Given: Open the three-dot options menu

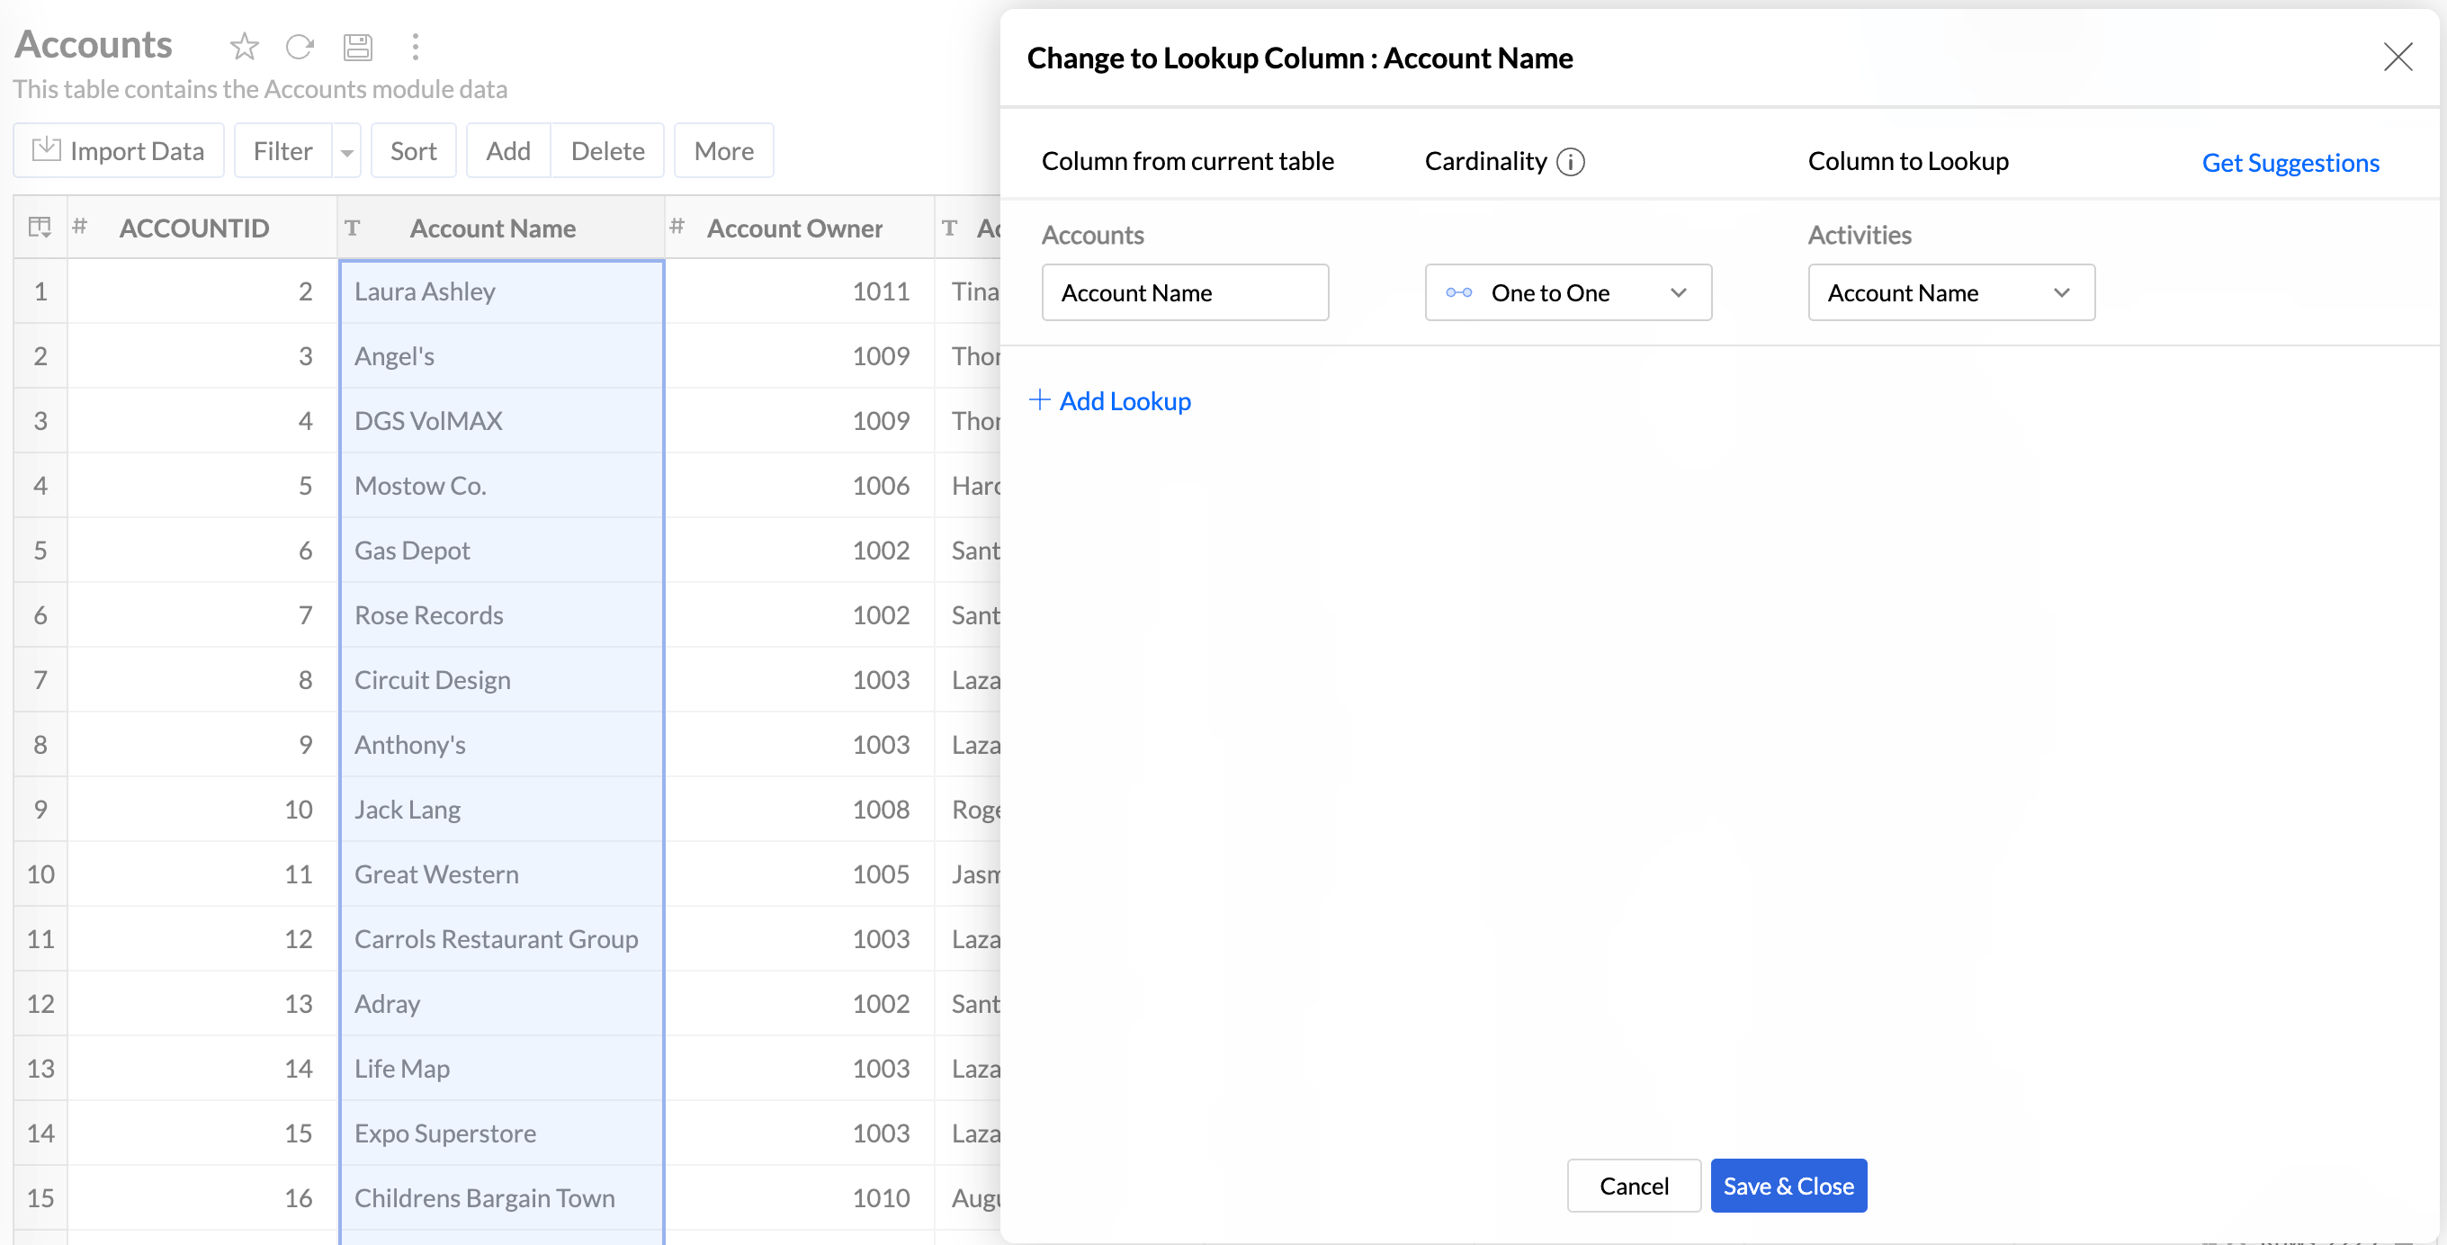Looking at the screenshot, I should [x=415, y=46].
